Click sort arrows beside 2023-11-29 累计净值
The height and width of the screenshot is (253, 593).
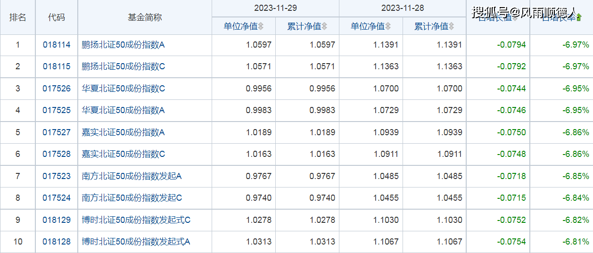point(324,26)
